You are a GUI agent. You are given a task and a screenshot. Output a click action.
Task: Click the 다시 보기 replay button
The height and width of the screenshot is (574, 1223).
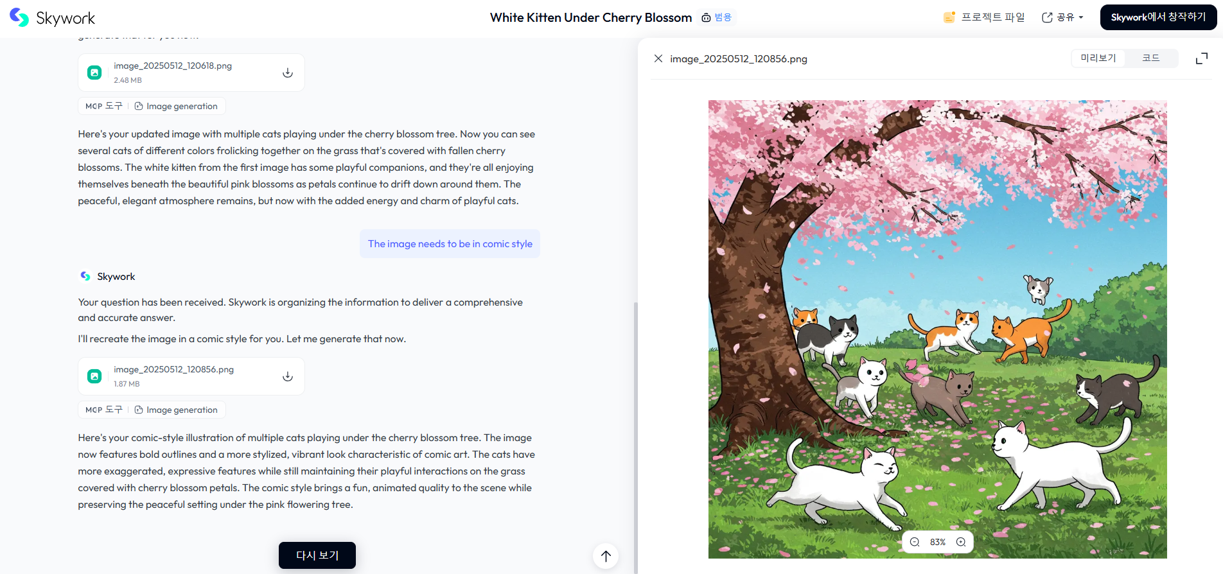point(317,555)
